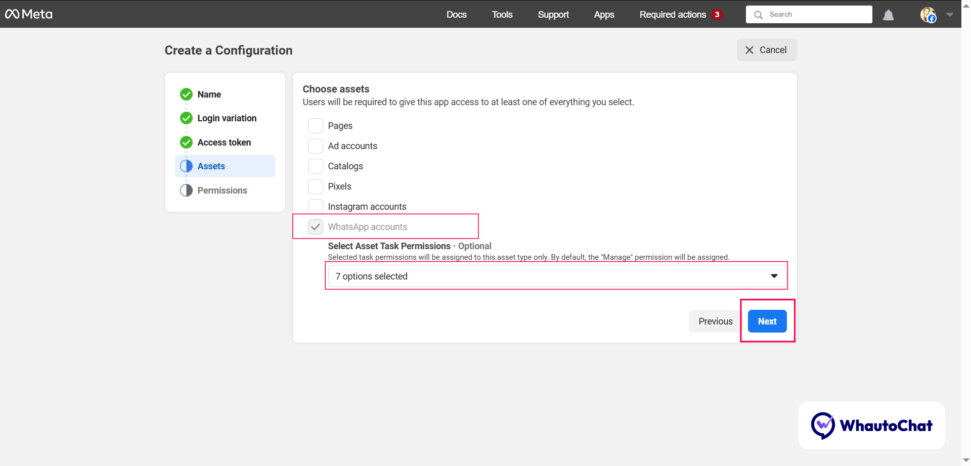This screenshot has width=971, height=466.
Task: Go to the Login variation step
Action: (227, 118)
